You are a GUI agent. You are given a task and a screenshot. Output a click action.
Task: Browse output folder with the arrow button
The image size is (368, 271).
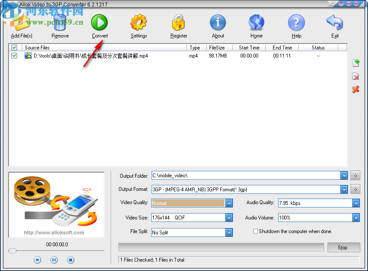click(x=355, y=175)
